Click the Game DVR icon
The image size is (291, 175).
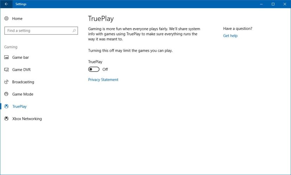pyautogui.click(x=6, y=70)
